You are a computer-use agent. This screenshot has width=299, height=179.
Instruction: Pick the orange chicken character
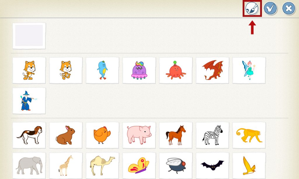pos(102,135)
